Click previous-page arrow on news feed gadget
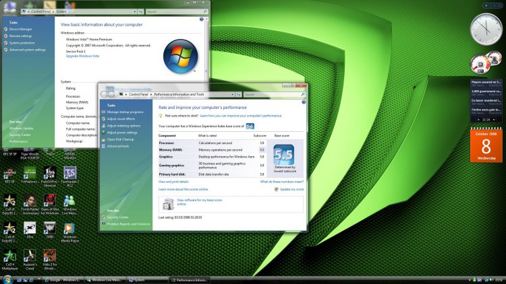Viewport: 506px width, 284px height. pos(478,120)
